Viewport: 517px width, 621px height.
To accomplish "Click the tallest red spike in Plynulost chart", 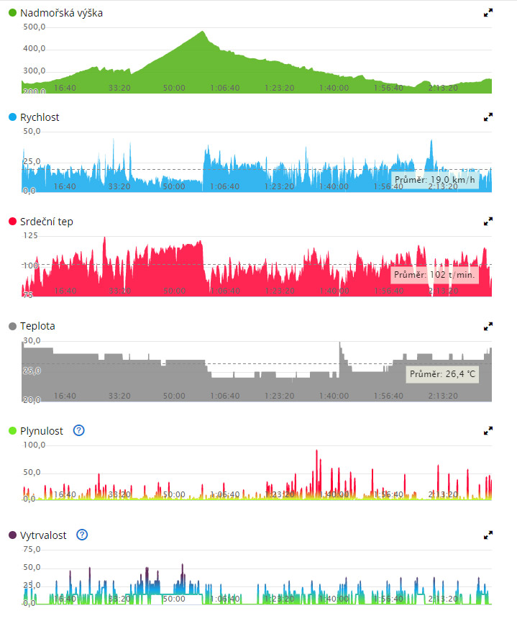I will [x=316, y=452].
